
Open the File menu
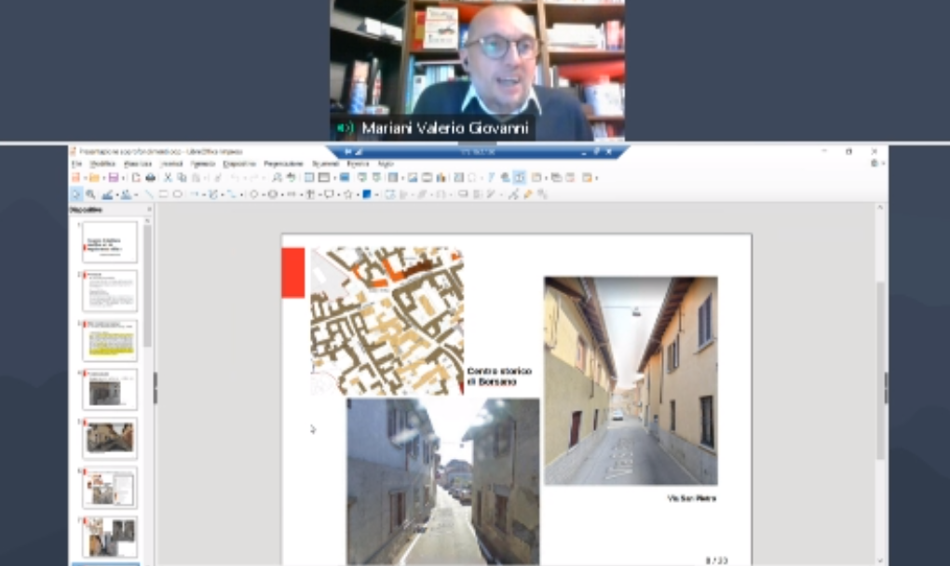click(x=77, y=164)
